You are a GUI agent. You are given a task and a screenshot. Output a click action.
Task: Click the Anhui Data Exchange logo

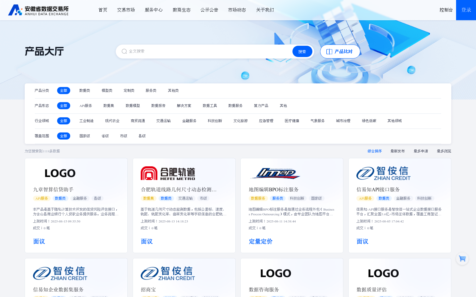pos(38,10)
